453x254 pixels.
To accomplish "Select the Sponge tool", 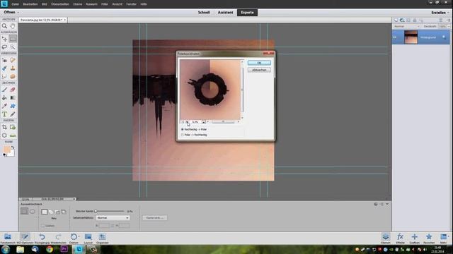I will [x=13, y=76].
